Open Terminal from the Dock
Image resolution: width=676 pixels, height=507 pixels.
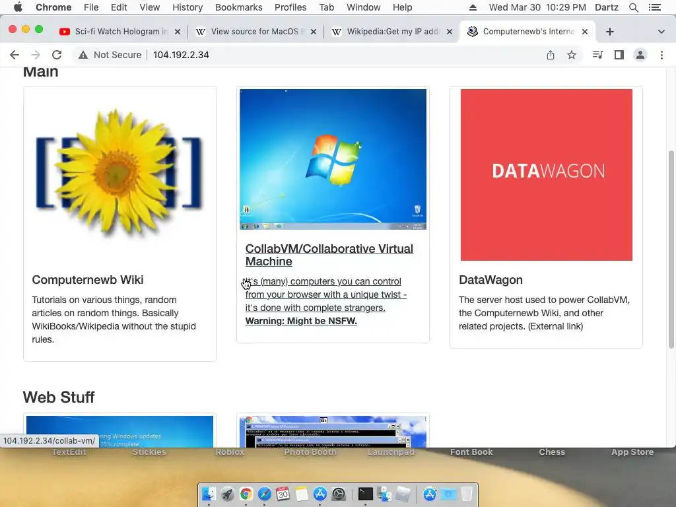point(365,494)
